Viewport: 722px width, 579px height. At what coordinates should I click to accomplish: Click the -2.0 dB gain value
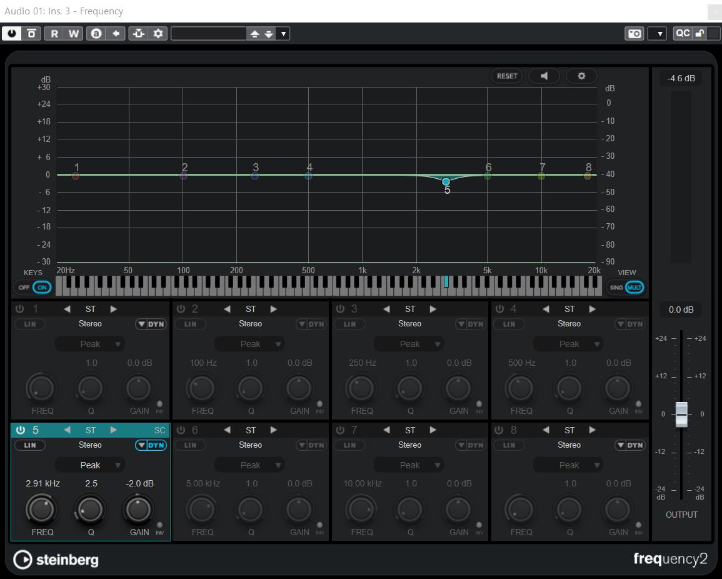tap(140, 483)
